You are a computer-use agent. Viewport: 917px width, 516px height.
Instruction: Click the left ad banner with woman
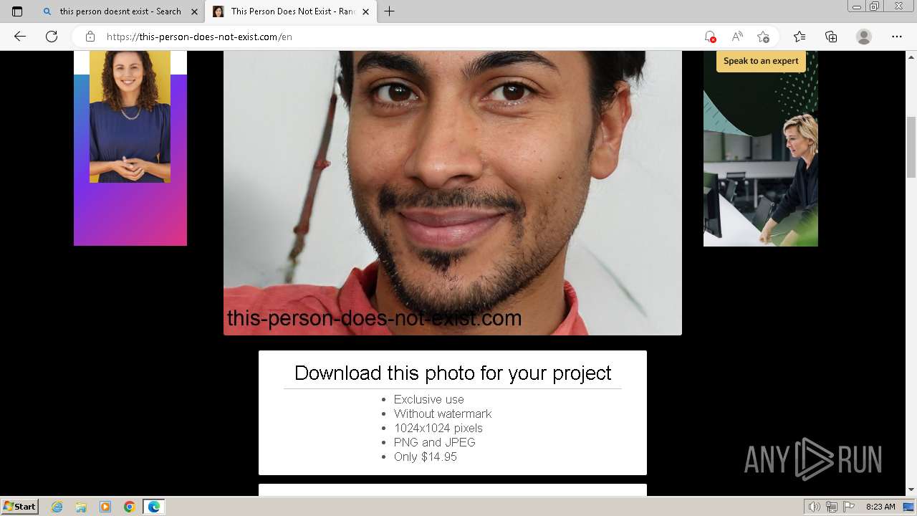tap(130, 148)
